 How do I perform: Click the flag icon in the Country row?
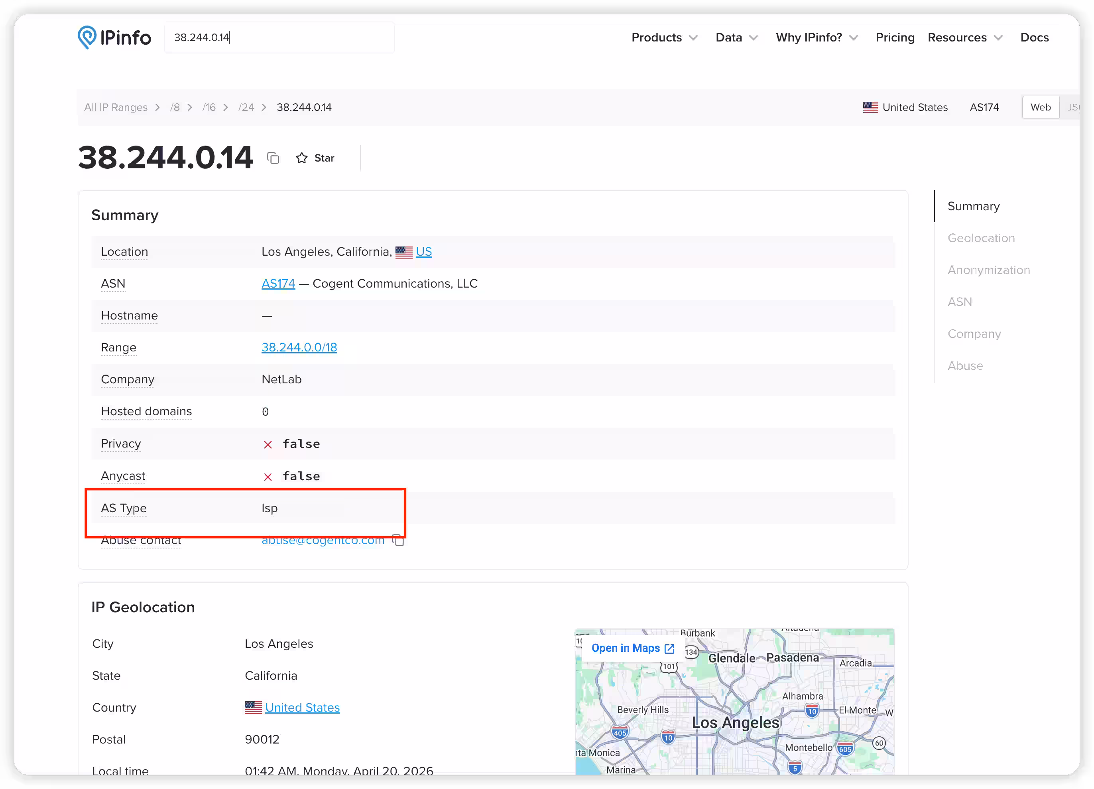click(x=253, y=708)
